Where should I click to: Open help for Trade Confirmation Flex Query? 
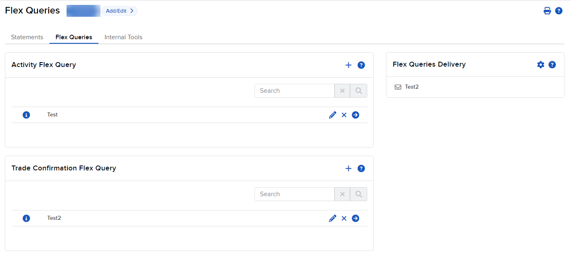click(x=361, y=168)
